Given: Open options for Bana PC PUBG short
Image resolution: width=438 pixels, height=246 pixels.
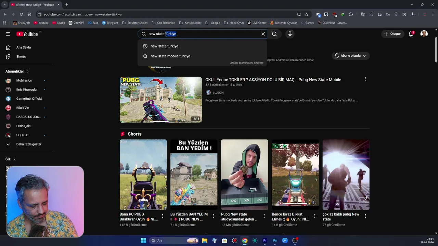Looking at the screenshot, I should (163, 216).
